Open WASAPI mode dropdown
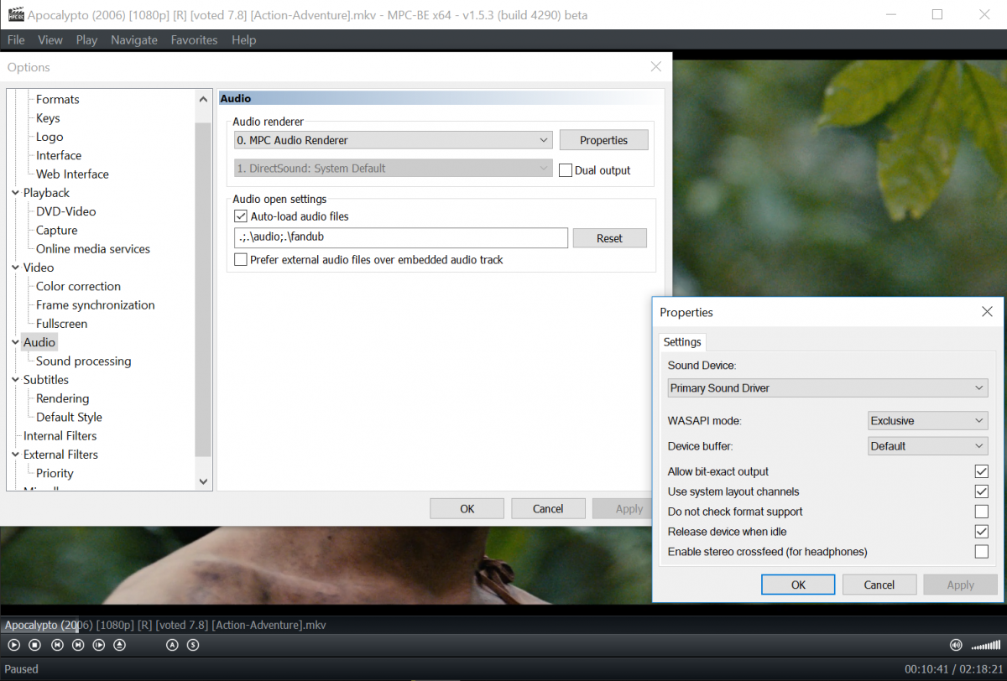Viewport: 1007px width, 681px height. (928, 421)
